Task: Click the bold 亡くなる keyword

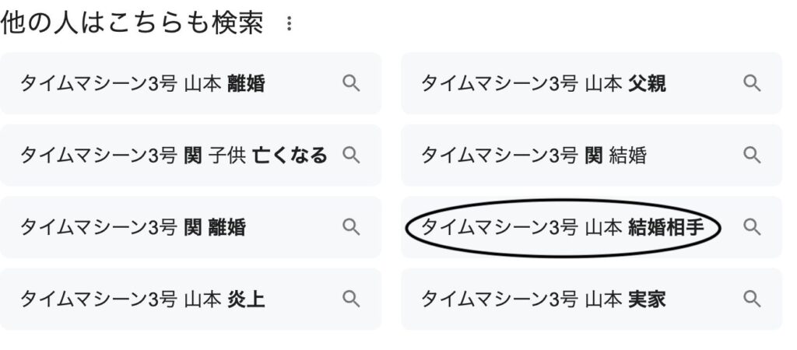Action: (x=290, y=155)
